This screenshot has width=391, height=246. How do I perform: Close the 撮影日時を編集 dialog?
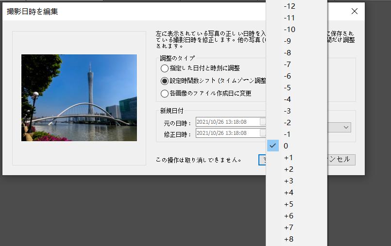coord(355,11)
